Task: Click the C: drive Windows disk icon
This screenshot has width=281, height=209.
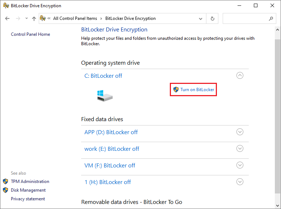Action: tap(105, 96)
